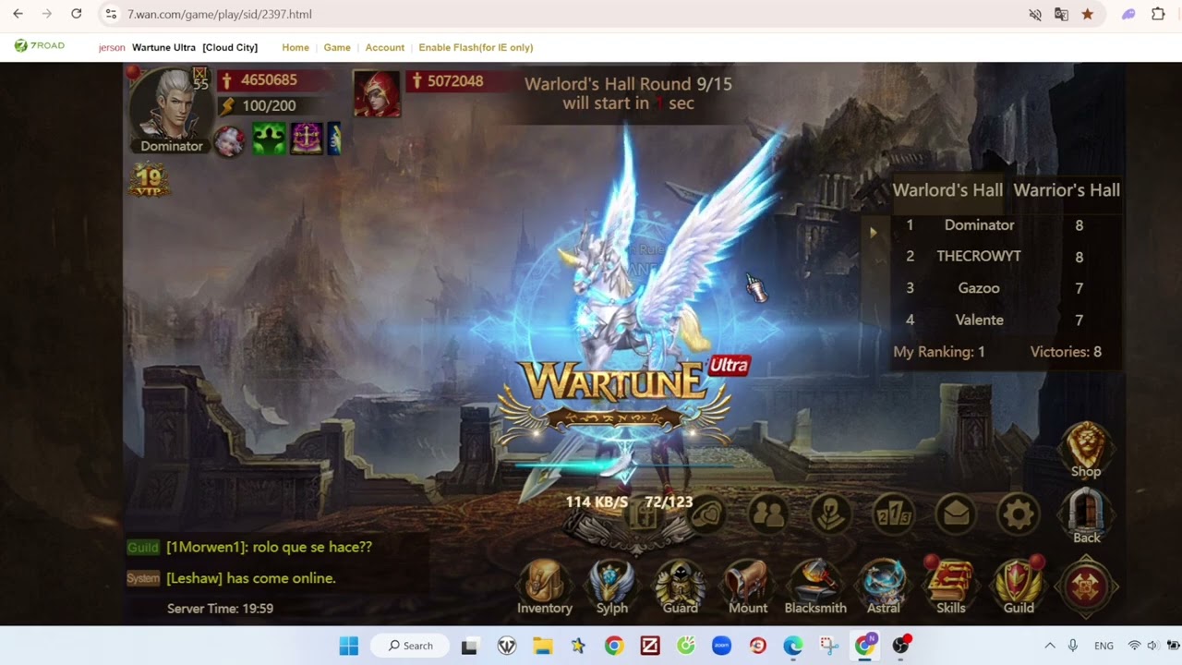Open the Inventory bag icon
This screenshot has width=1182, height=665.
[x=544, y=587]
